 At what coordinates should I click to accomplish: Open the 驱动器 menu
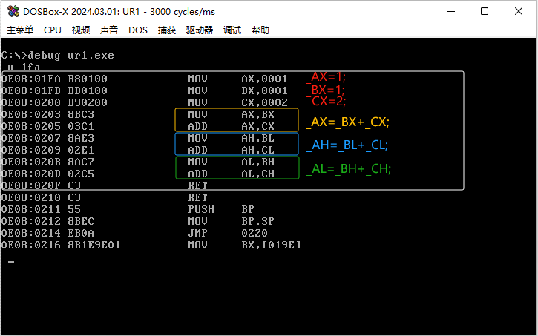200,30
